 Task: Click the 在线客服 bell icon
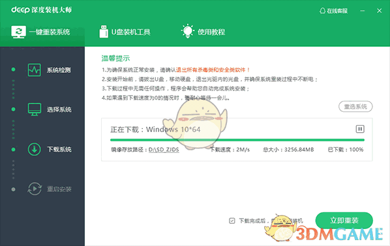(322, 10)
